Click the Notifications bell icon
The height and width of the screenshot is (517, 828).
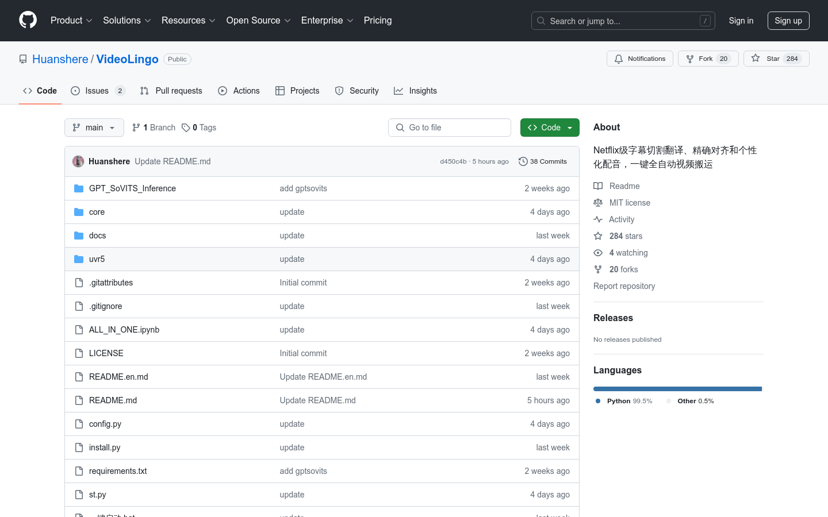click(x=619, y=59)
